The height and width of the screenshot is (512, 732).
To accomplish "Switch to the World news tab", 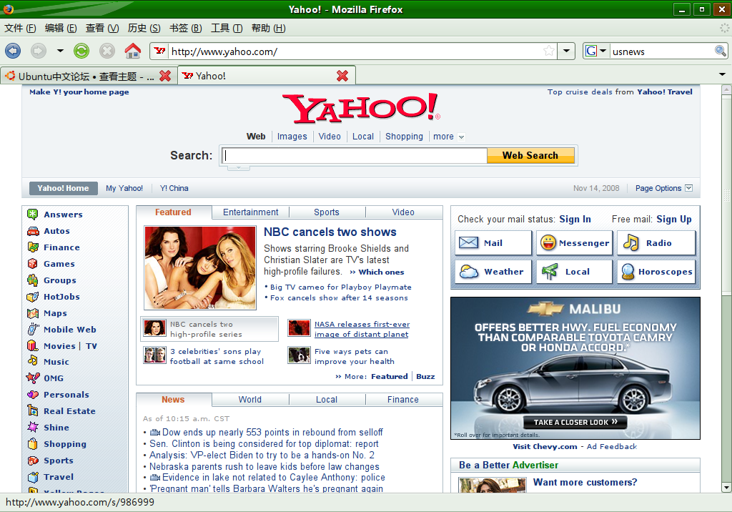I will [249, 400].
